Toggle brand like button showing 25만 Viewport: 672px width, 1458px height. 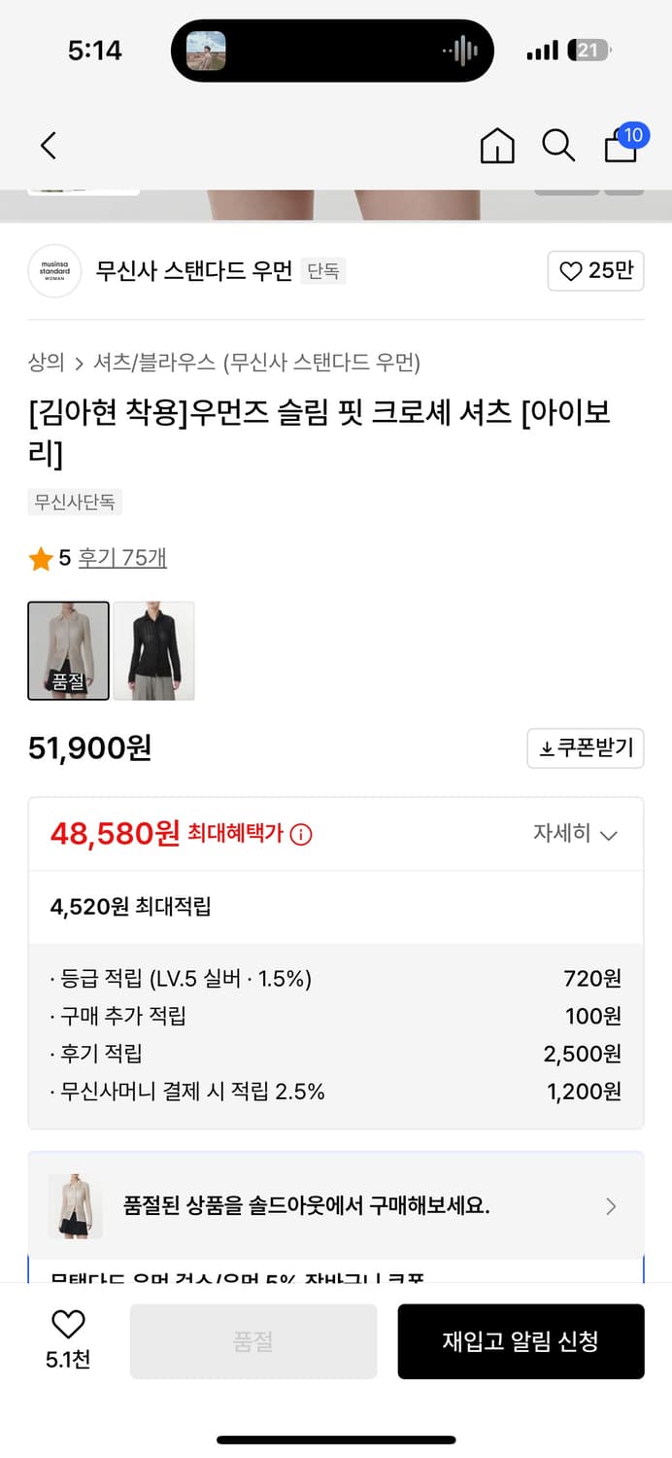pos(595,271)
